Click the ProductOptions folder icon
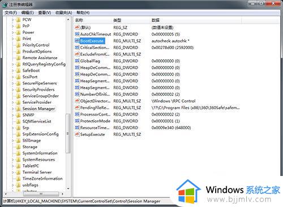Screen dimensions: 283x207 coord(18,51)
